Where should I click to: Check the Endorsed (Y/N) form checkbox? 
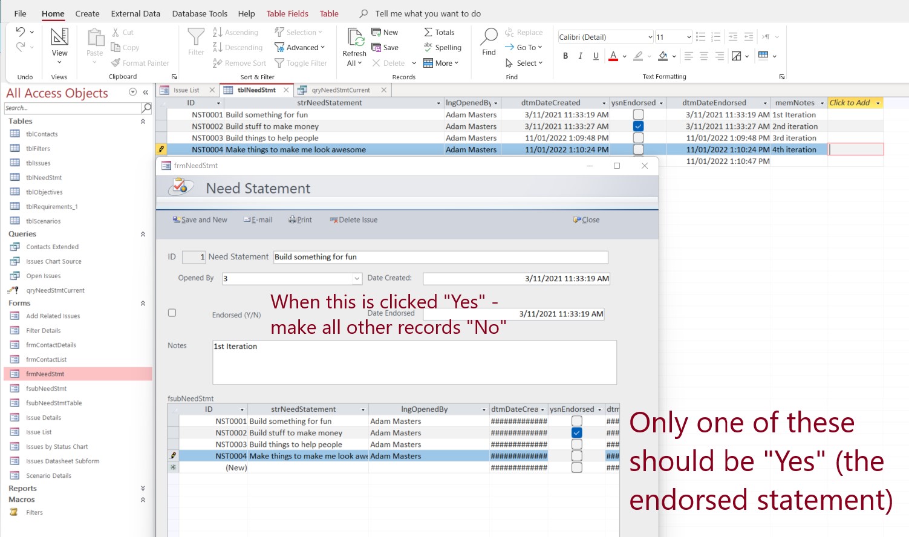[x=172, y=313]
